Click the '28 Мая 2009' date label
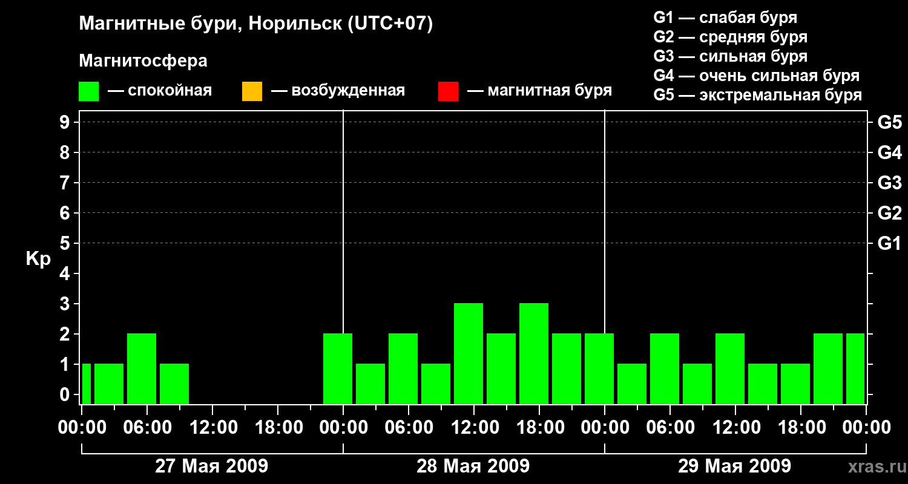This screenshot has height=484, width=908. click(x=473, y=466)
